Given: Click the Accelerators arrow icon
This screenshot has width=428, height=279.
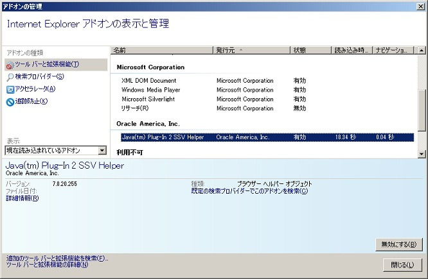Looking at the screenshot, I should click(10, 89).
